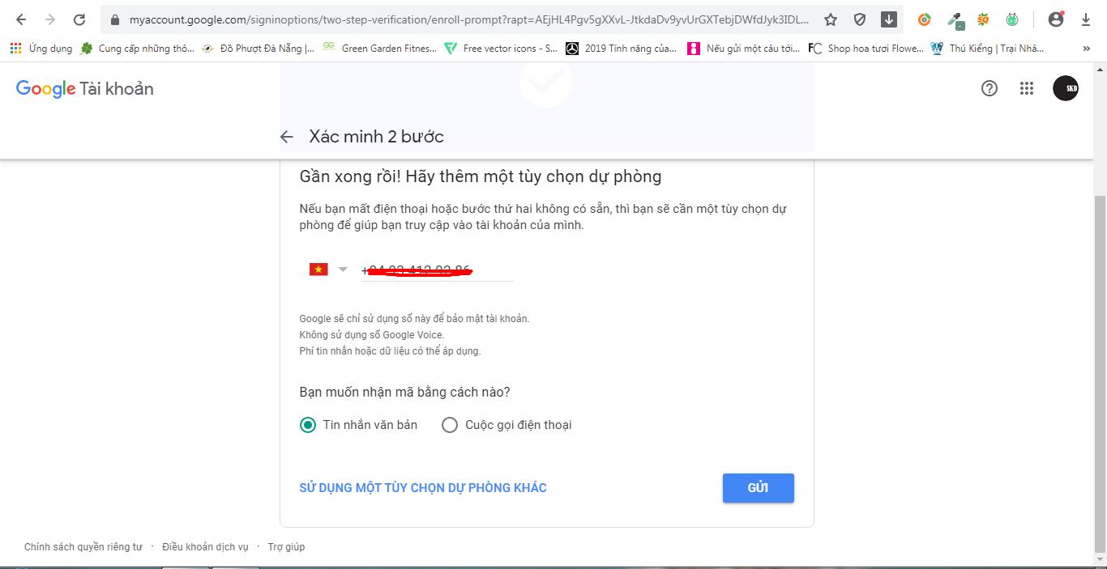
Task: Open the Green Garden Fitness bookmark
Action: (x=379, y=49)
